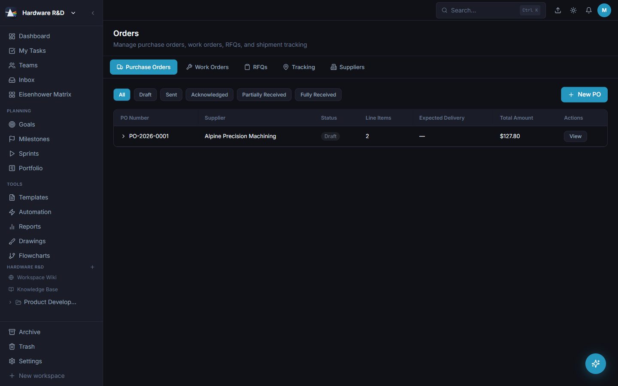Click the Flowcharts branch icon
This screenshot has height=386, width=618.
coord(12,256)
